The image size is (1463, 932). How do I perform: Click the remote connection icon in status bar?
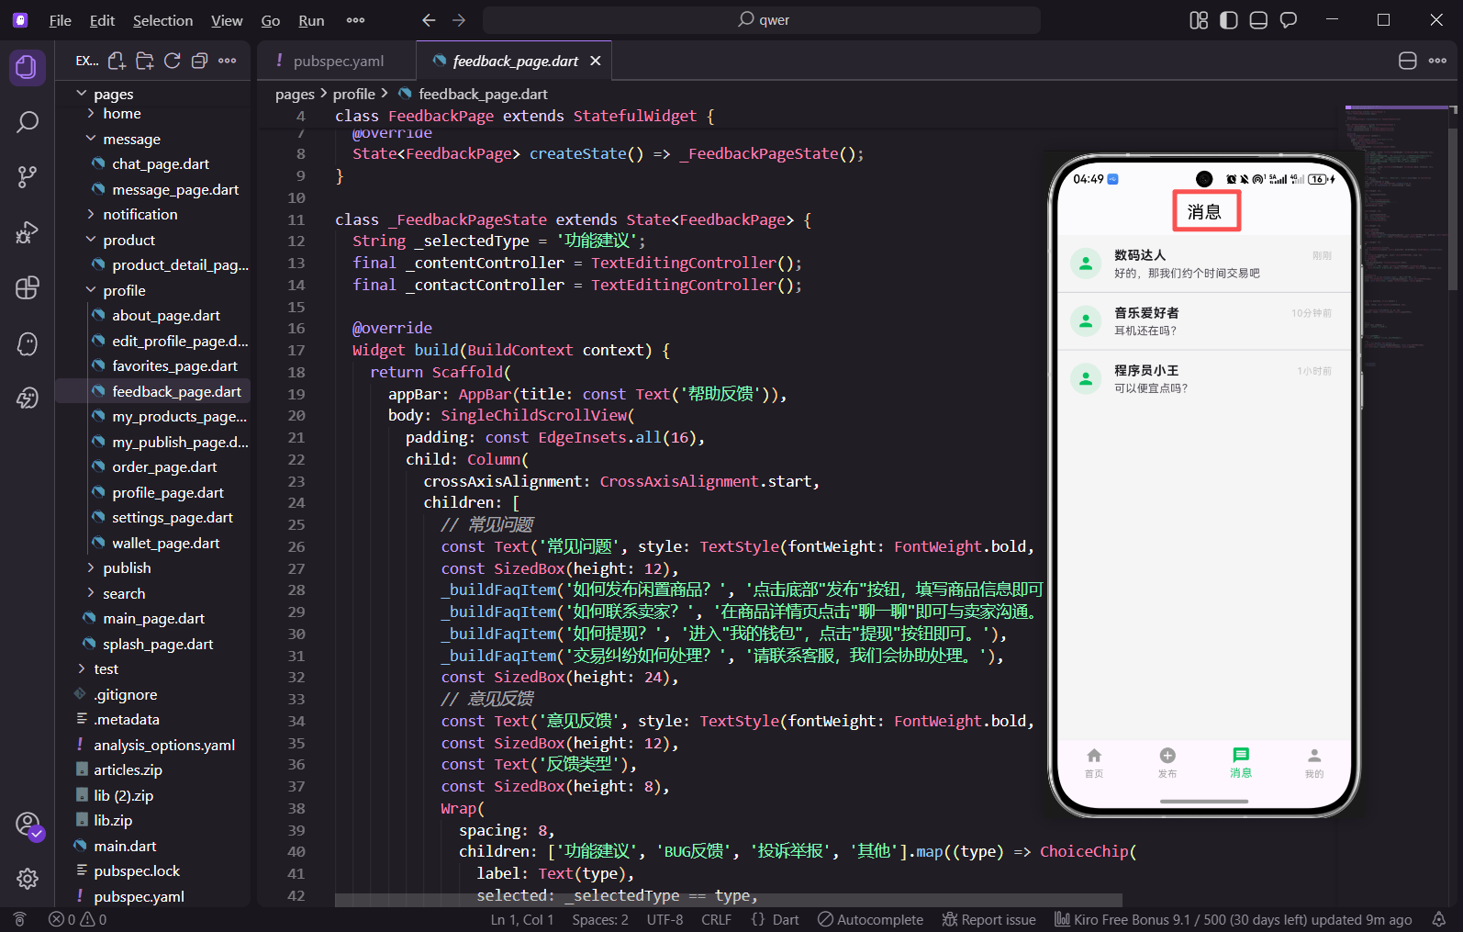tap(19, 919)
